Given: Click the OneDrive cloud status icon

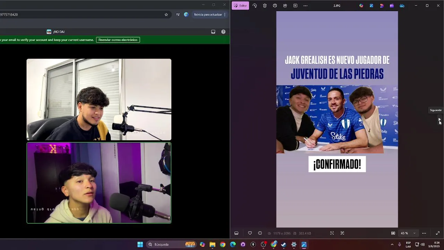Looking at the screenshot, I should (x=402, y=6).
